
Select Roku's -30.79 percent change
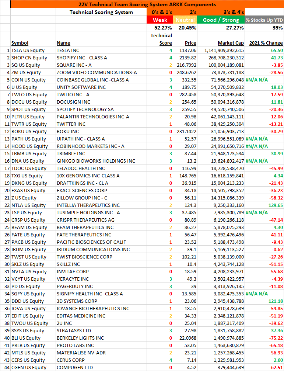(264, 131)
